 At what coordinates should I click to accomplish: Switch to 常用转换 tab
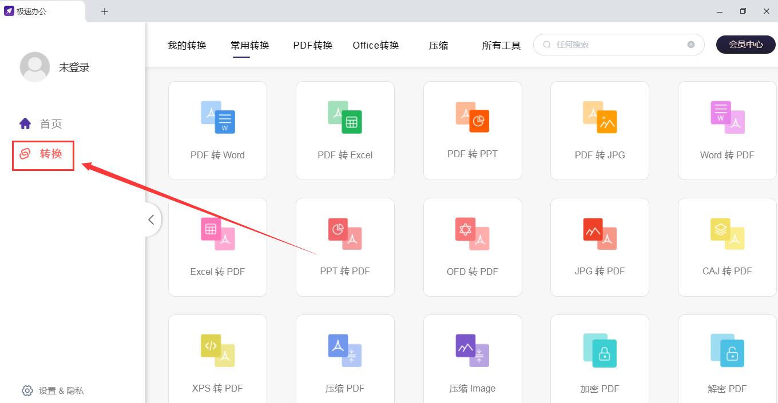click(250, 45)
